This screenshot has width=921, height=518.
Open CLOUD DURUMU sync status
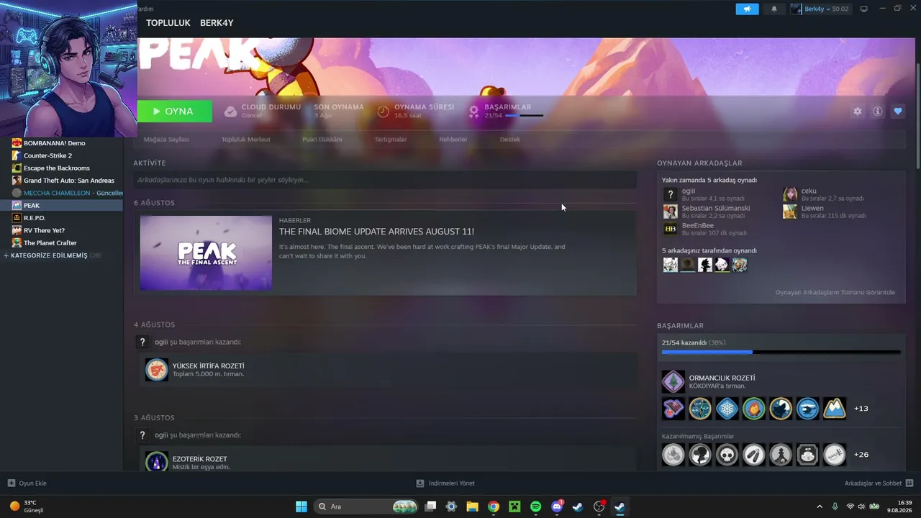tap(263, 111)
